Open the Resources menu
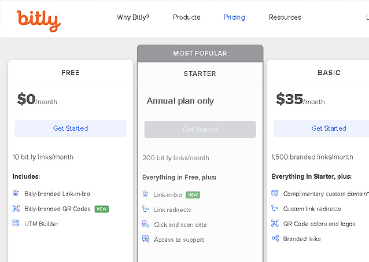Image resolution: width=369 pixels, height=262 pixels. click(285, 17)
